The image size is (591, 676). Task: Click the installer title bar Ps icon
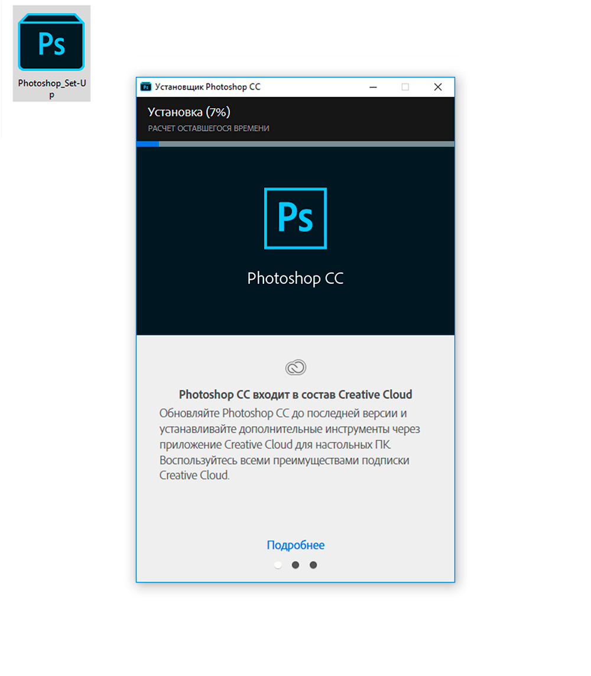point(146,87)
